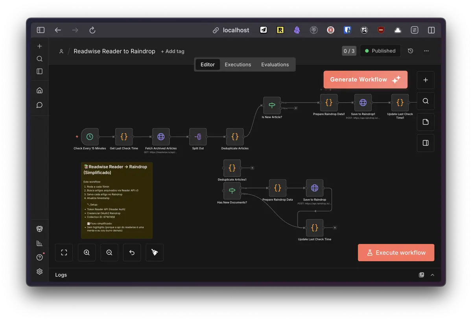The width and height of the screenshot is (472, 321).
Task: Add a tag to the workflow
Action: click(x=172, y=51)
